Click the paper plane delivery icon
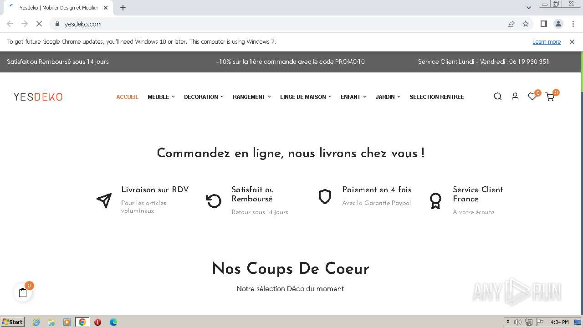This screenshot has height=328, width=583. point(104,200)
